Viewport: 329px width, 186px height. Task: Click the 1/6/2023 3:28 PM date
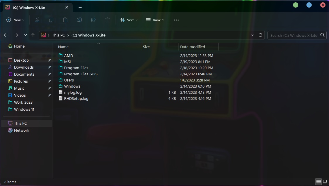195,80
